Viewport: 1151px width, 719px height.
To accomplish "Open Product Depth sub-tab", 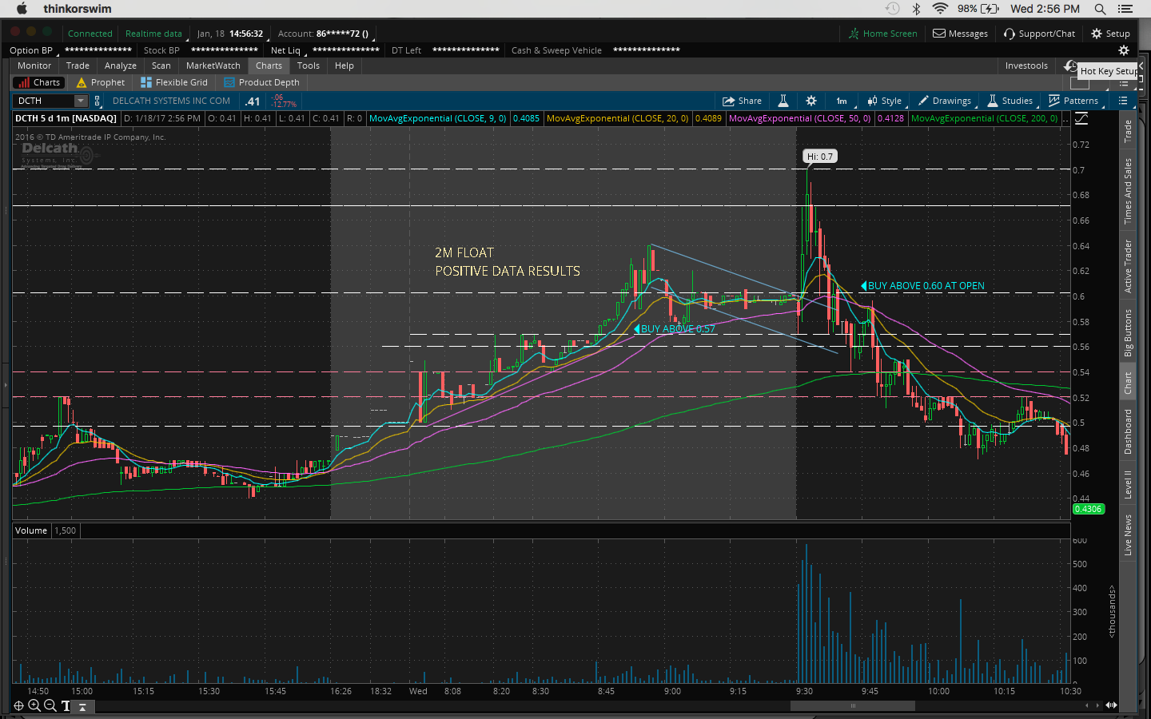I will [x=262, y=82].
